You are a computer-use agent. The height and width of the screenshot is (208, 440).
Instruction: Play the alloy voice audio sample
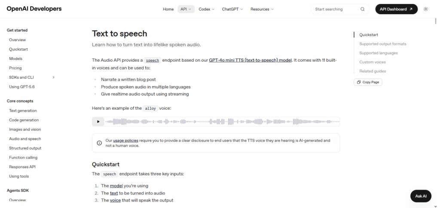(98, 121)
